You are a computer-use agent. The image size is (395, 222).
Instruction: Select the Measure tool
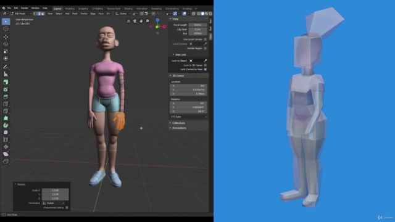pos(6,74)
